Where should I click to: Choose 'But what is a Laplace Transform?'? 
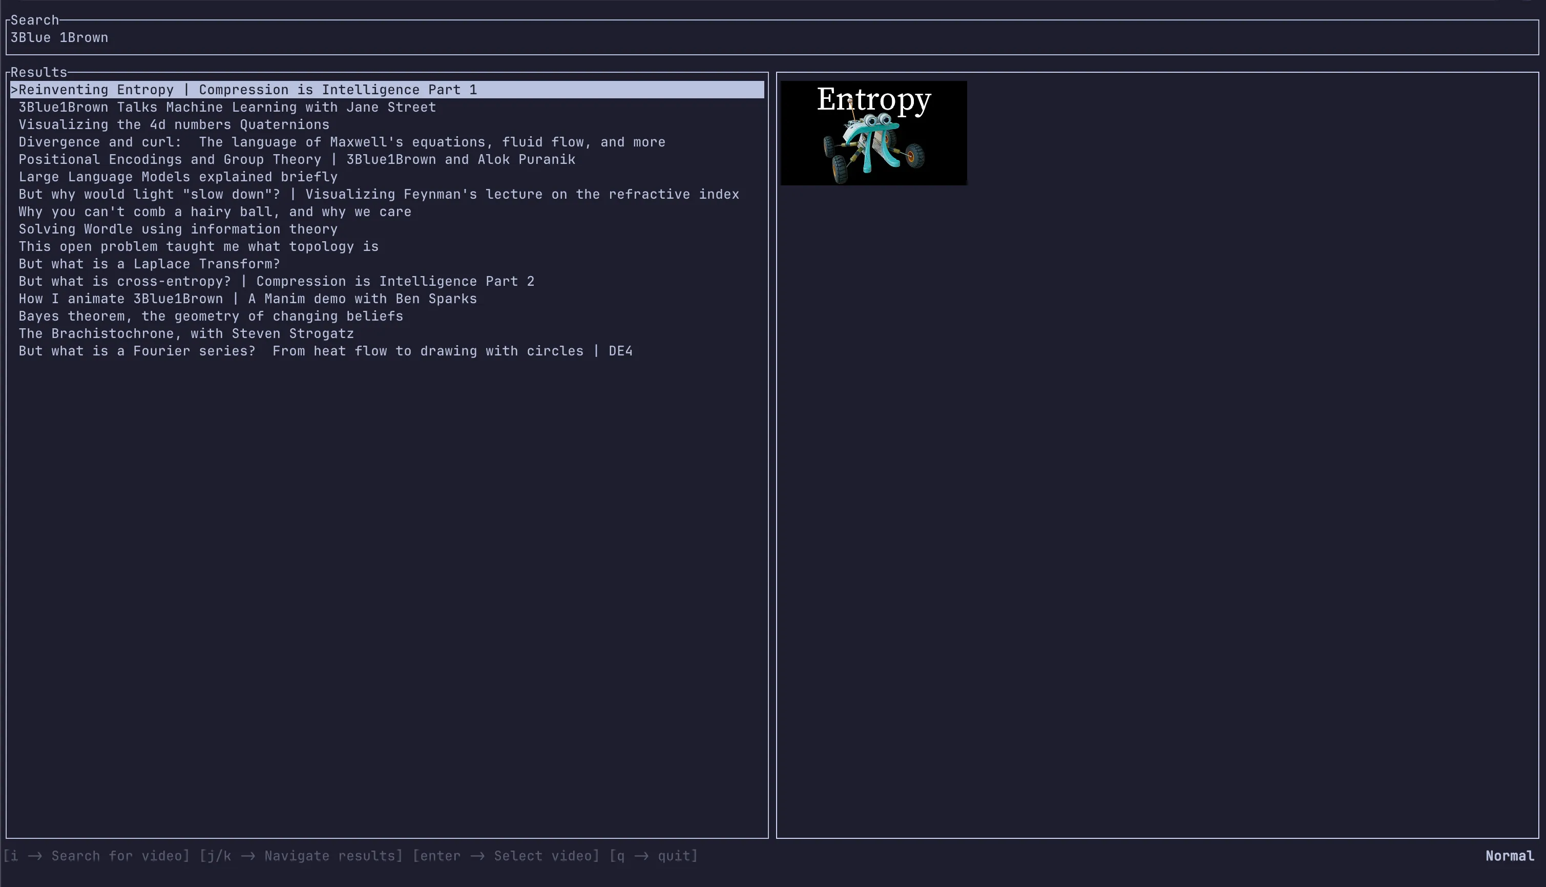(387, 264)
